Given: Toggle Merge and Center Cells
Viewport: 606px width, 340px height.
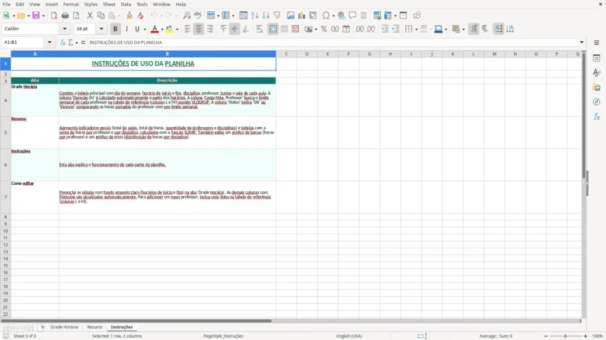Looking at the screenshot, I should click(x=273, y=29).
